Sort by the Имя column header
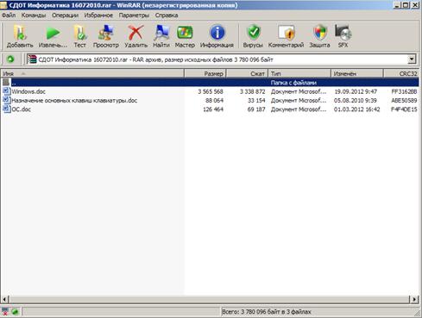This screenshot has height=318, width=422. 92,73
